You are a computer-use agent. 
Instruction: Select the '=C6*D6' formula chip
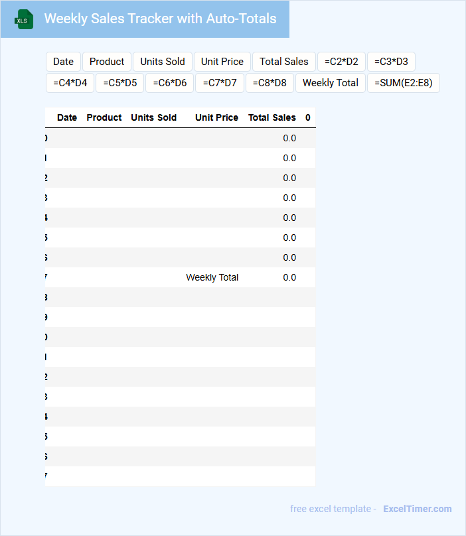click(170, 83)
